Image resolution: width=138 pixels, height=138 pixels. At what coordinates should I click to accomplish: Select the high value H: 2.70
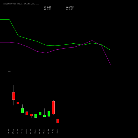[x=70, y=7]
